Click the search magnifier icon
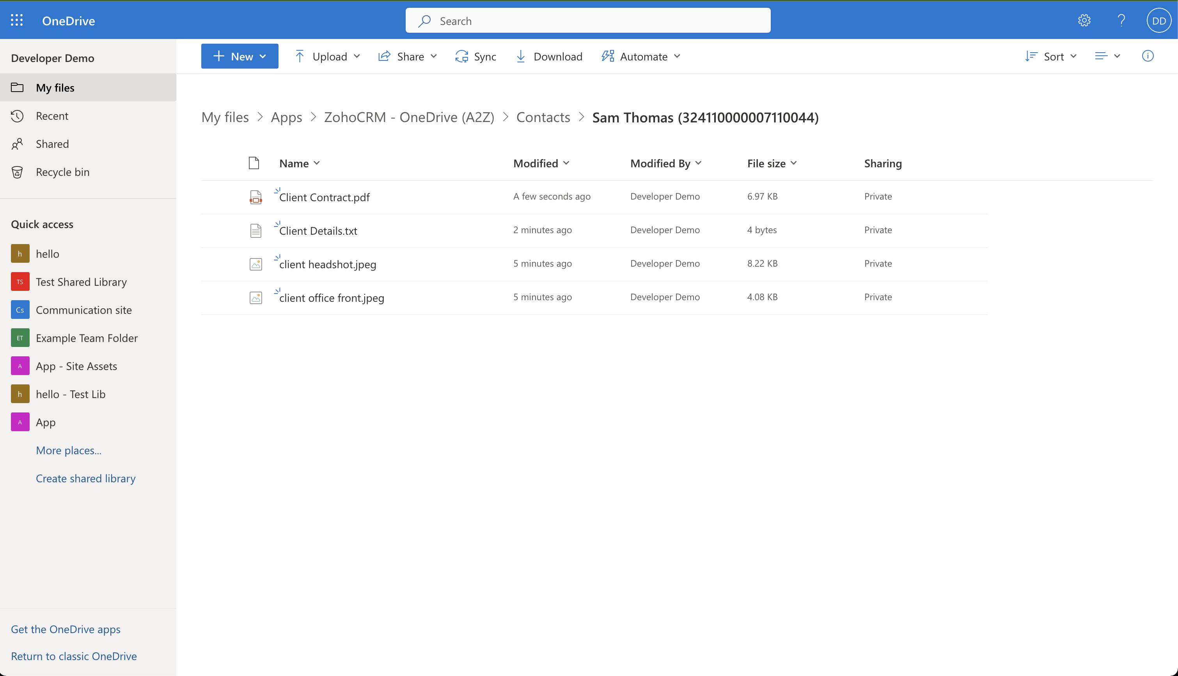The height and width of the screenshot is (676, 1178). coord(424,21)
